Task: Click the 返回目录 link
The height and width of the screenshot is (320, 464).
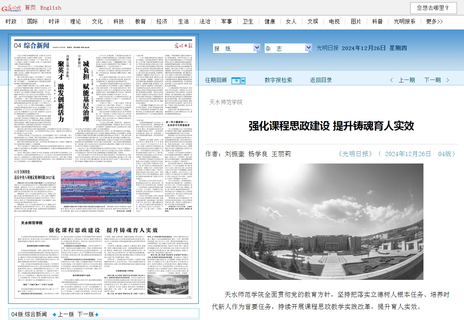Action: 321,80
